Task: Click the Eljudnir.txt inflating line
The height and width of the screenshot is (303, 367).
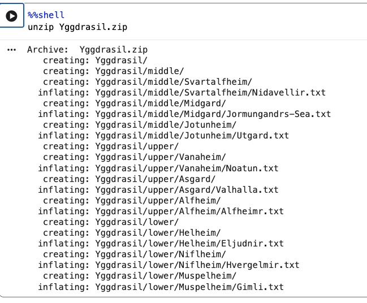Action: pos(161,244)
